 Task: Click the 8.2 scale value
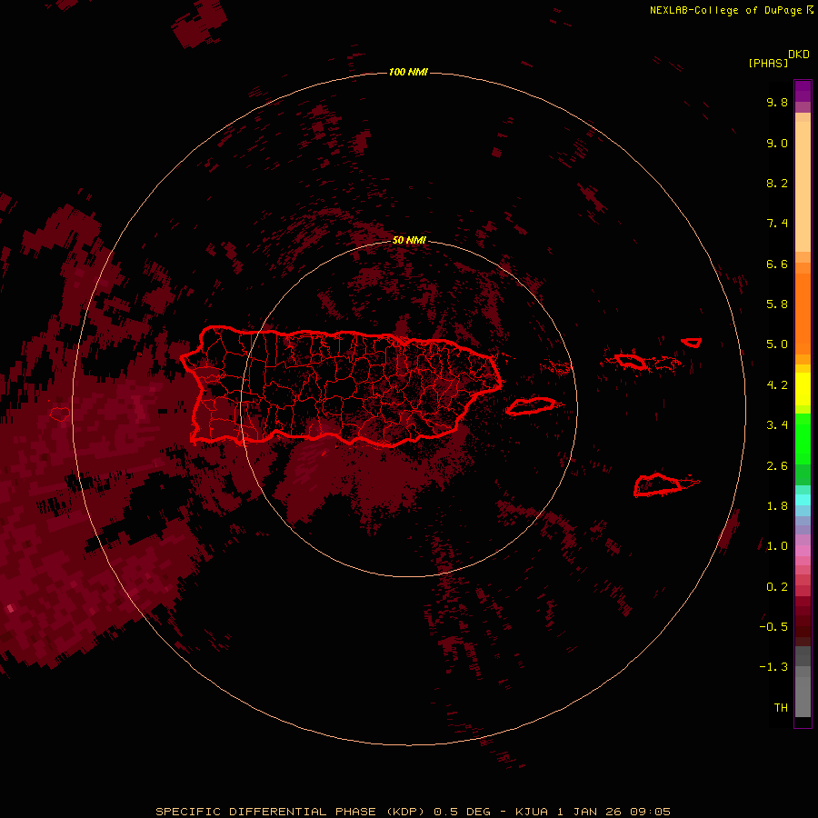(x=777, y=183)
